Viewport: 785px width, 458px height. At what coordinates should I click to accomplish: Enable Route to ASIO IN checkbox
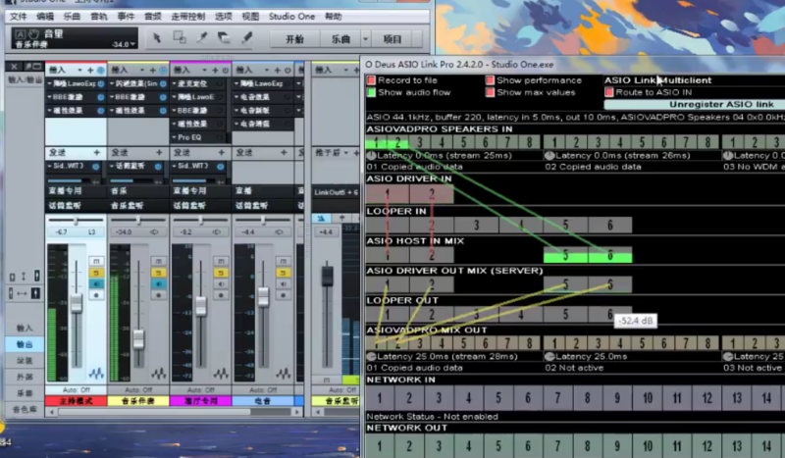[x=608, y=92]
